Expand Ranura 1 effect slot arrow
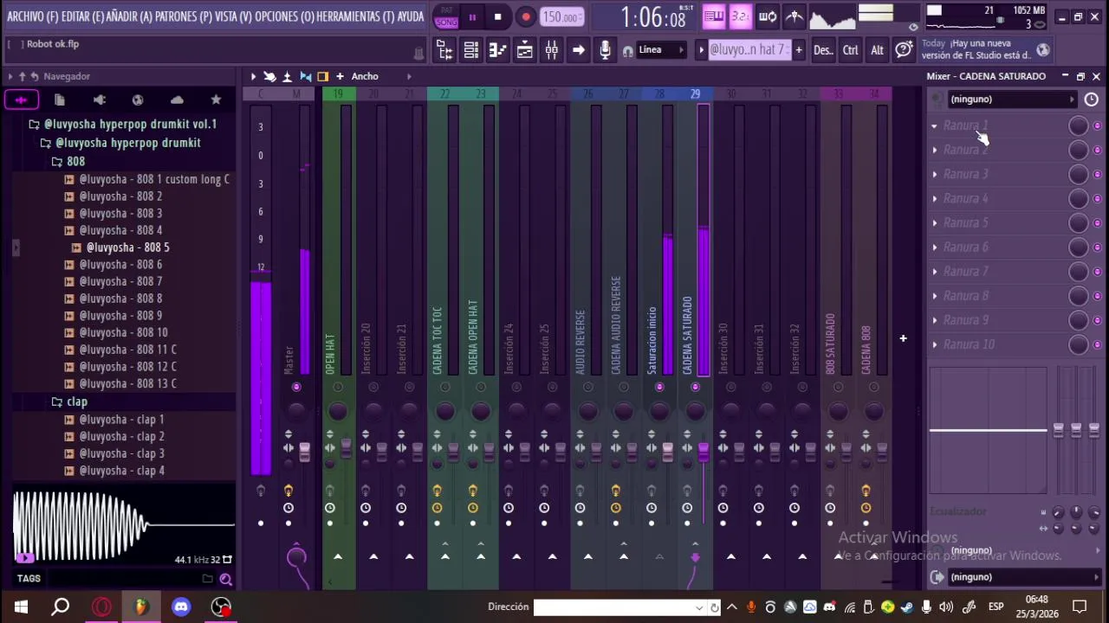1109x623 pixels. click(x=934, y=126)
